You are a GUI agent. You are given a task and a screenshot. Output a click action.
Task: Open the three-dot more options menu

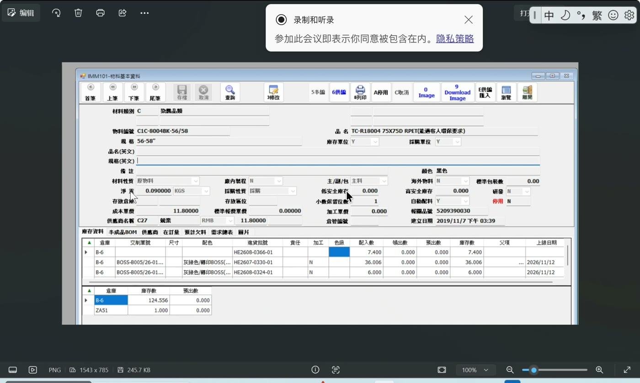coord(144,13)
